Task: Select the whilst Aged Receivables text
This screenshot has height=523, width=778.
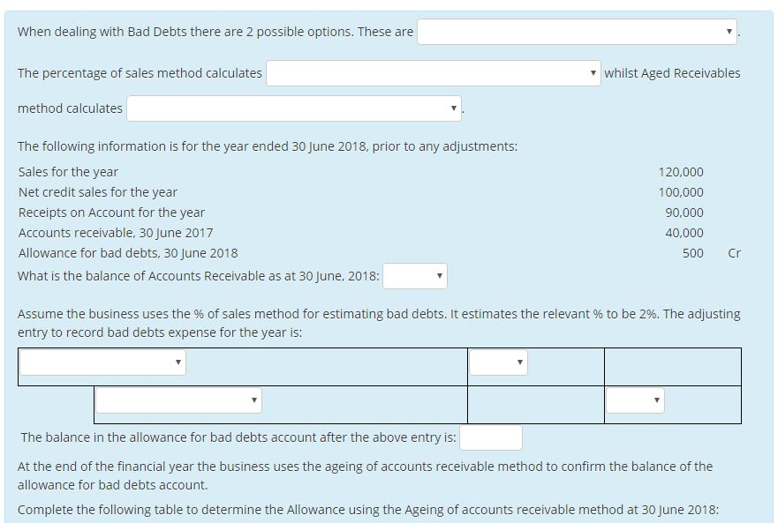Action: click(x=671, y=73)
